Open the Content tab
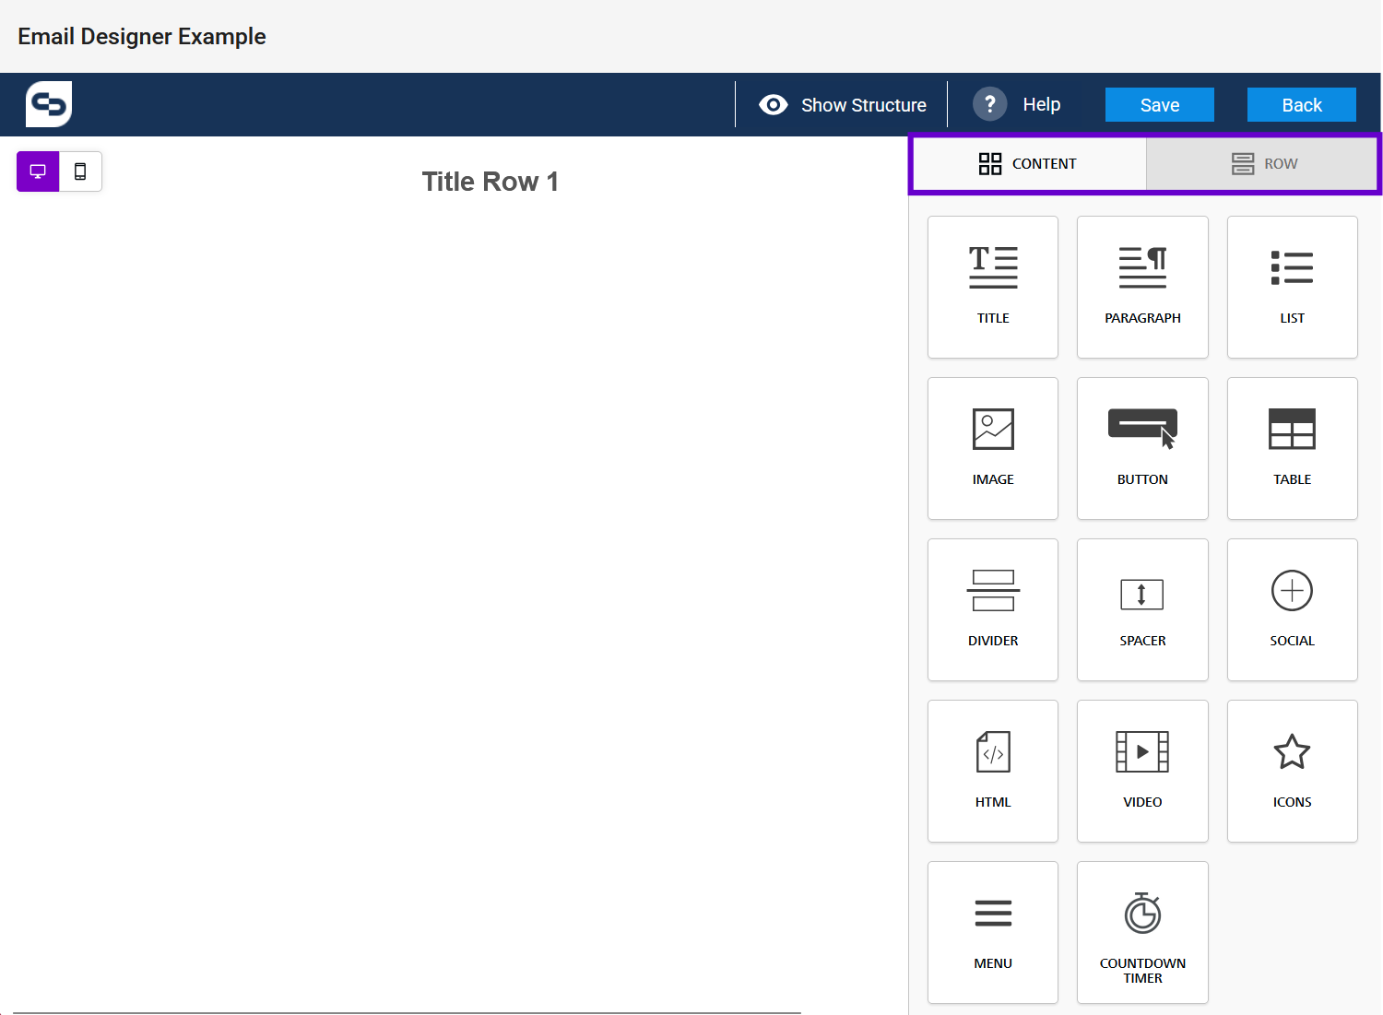This screenshot has width=1383, height=1015. [1029, 164]
